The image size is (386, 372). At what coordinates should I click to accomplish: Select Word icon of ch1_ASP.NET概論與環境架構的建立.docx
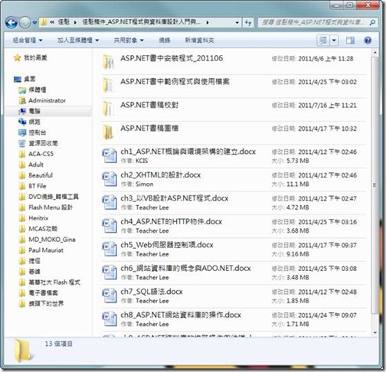pos(110,155)
